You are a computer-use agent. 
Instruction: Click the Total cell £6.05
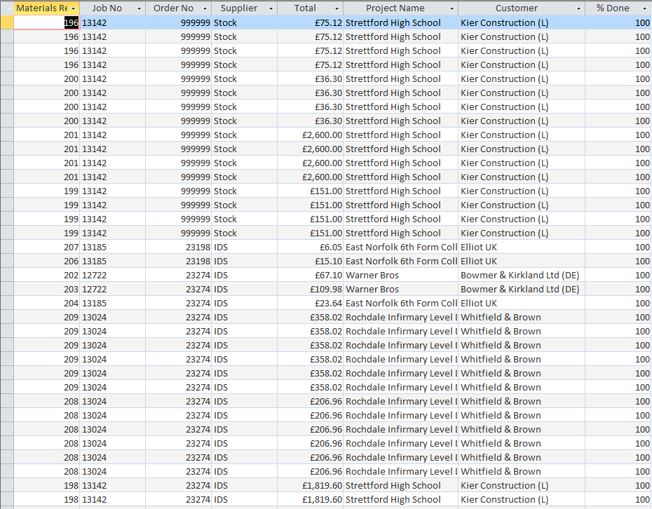click(x=310, y=247)
